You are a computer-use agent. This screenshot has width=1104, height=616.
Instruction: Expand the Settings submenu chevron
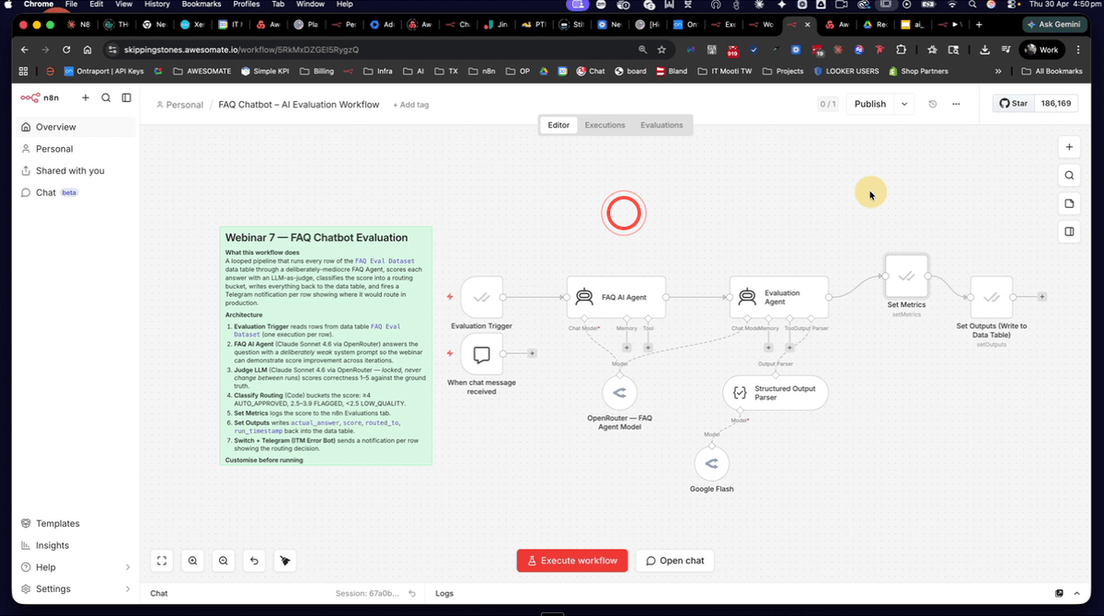pyautogui.click(x=127, y=589)
